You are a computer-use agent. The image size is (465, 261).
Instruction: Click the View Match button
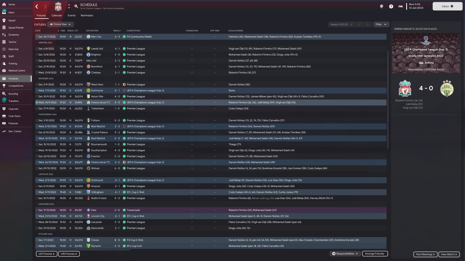449,254
